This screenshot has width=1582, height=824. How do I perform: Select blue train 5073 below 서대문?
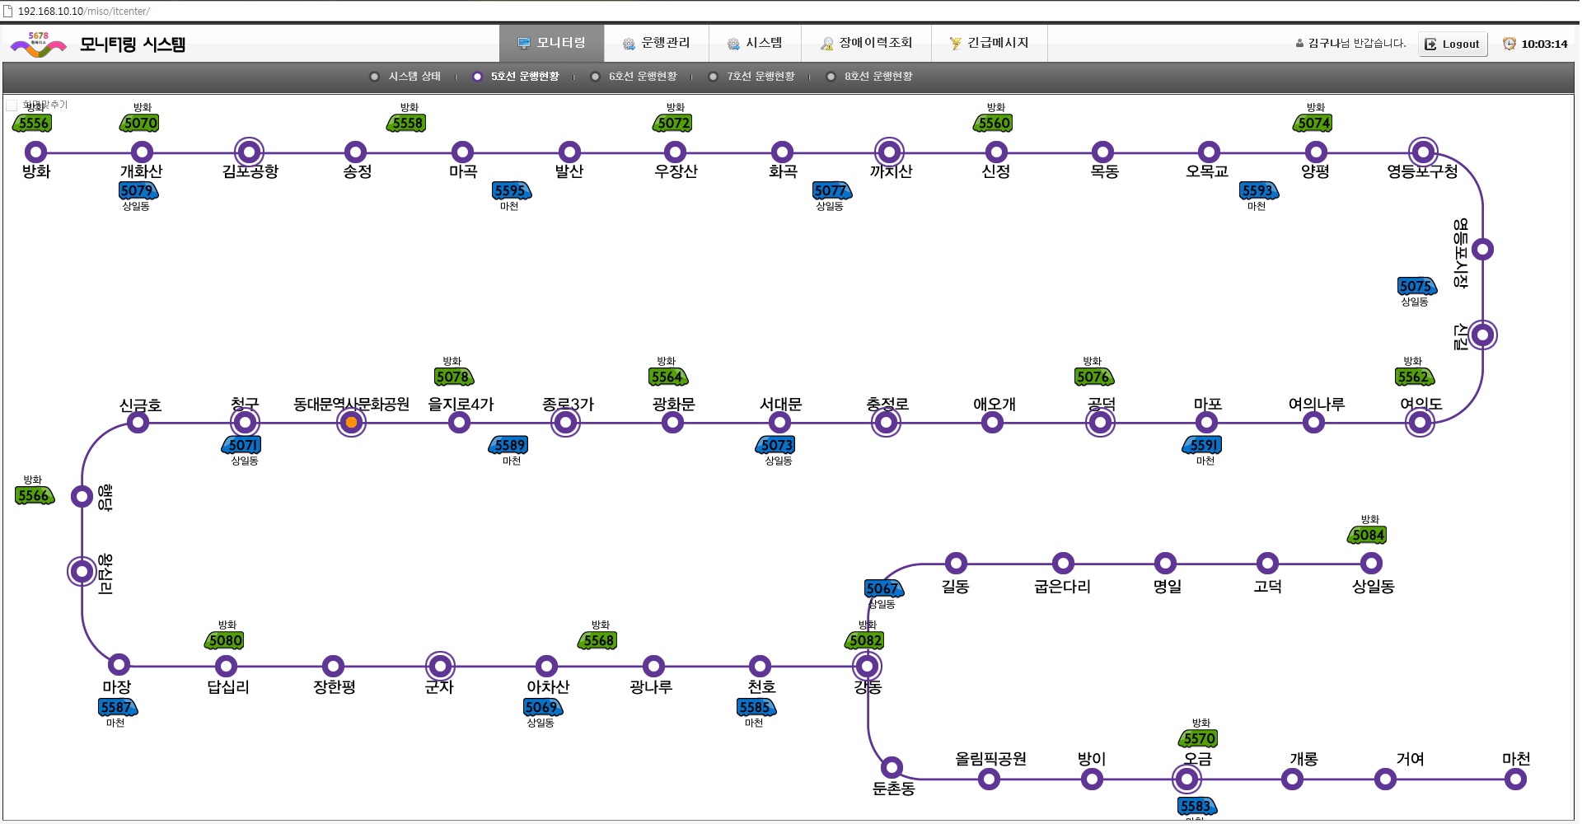pyautogui.click(x=776, y=446)
